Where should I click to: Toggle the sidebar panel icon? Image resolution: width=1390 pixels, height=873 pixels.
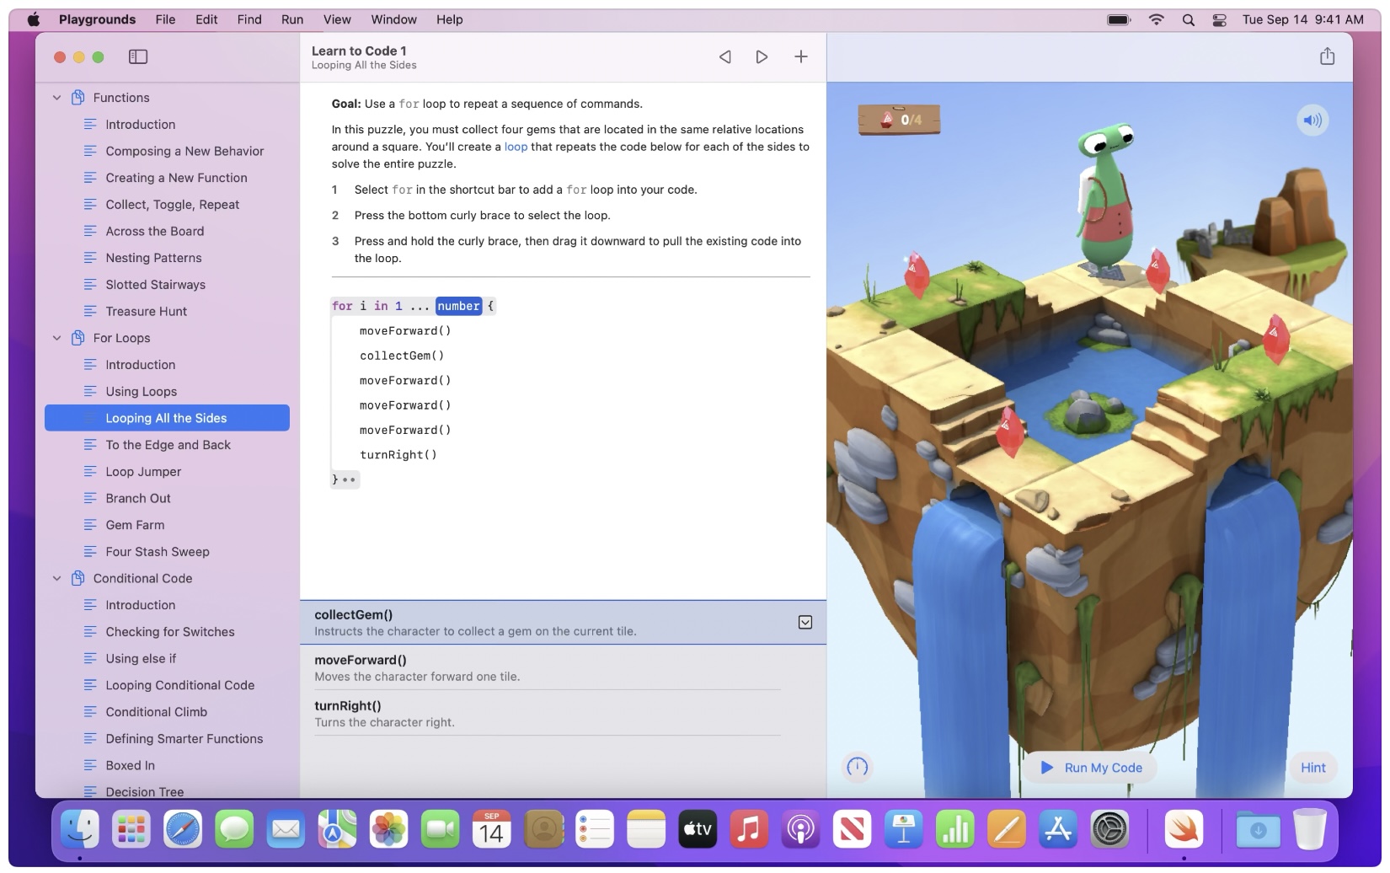click(138, 56)
